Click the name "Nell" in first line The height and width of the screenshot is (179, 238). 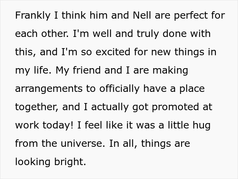tap(142, 15)
